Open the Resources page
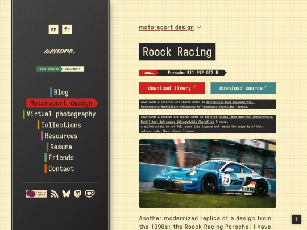 (x=59, y=136)
